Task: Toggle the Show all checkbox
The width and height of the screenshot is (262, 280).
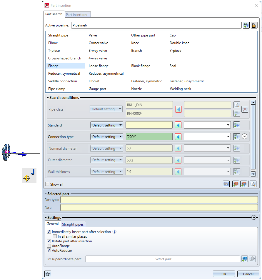Action: pos(47,184)
